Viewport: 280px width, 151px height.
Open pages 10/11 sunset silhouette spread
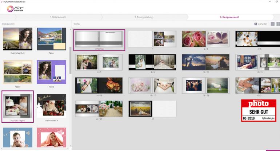(x=206, y=62)
